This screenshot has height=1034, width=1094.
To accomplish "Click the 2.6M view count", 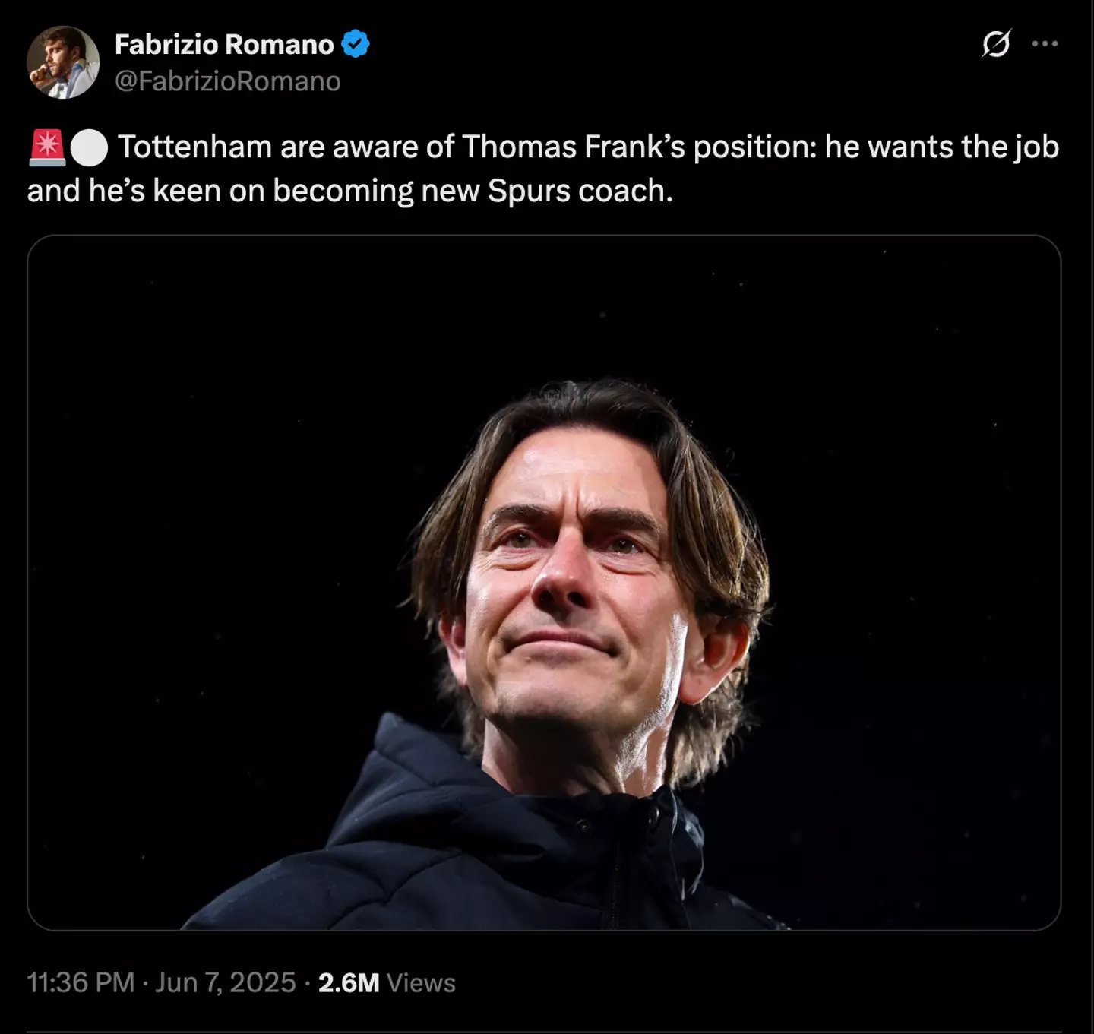I will pos(348,982).
